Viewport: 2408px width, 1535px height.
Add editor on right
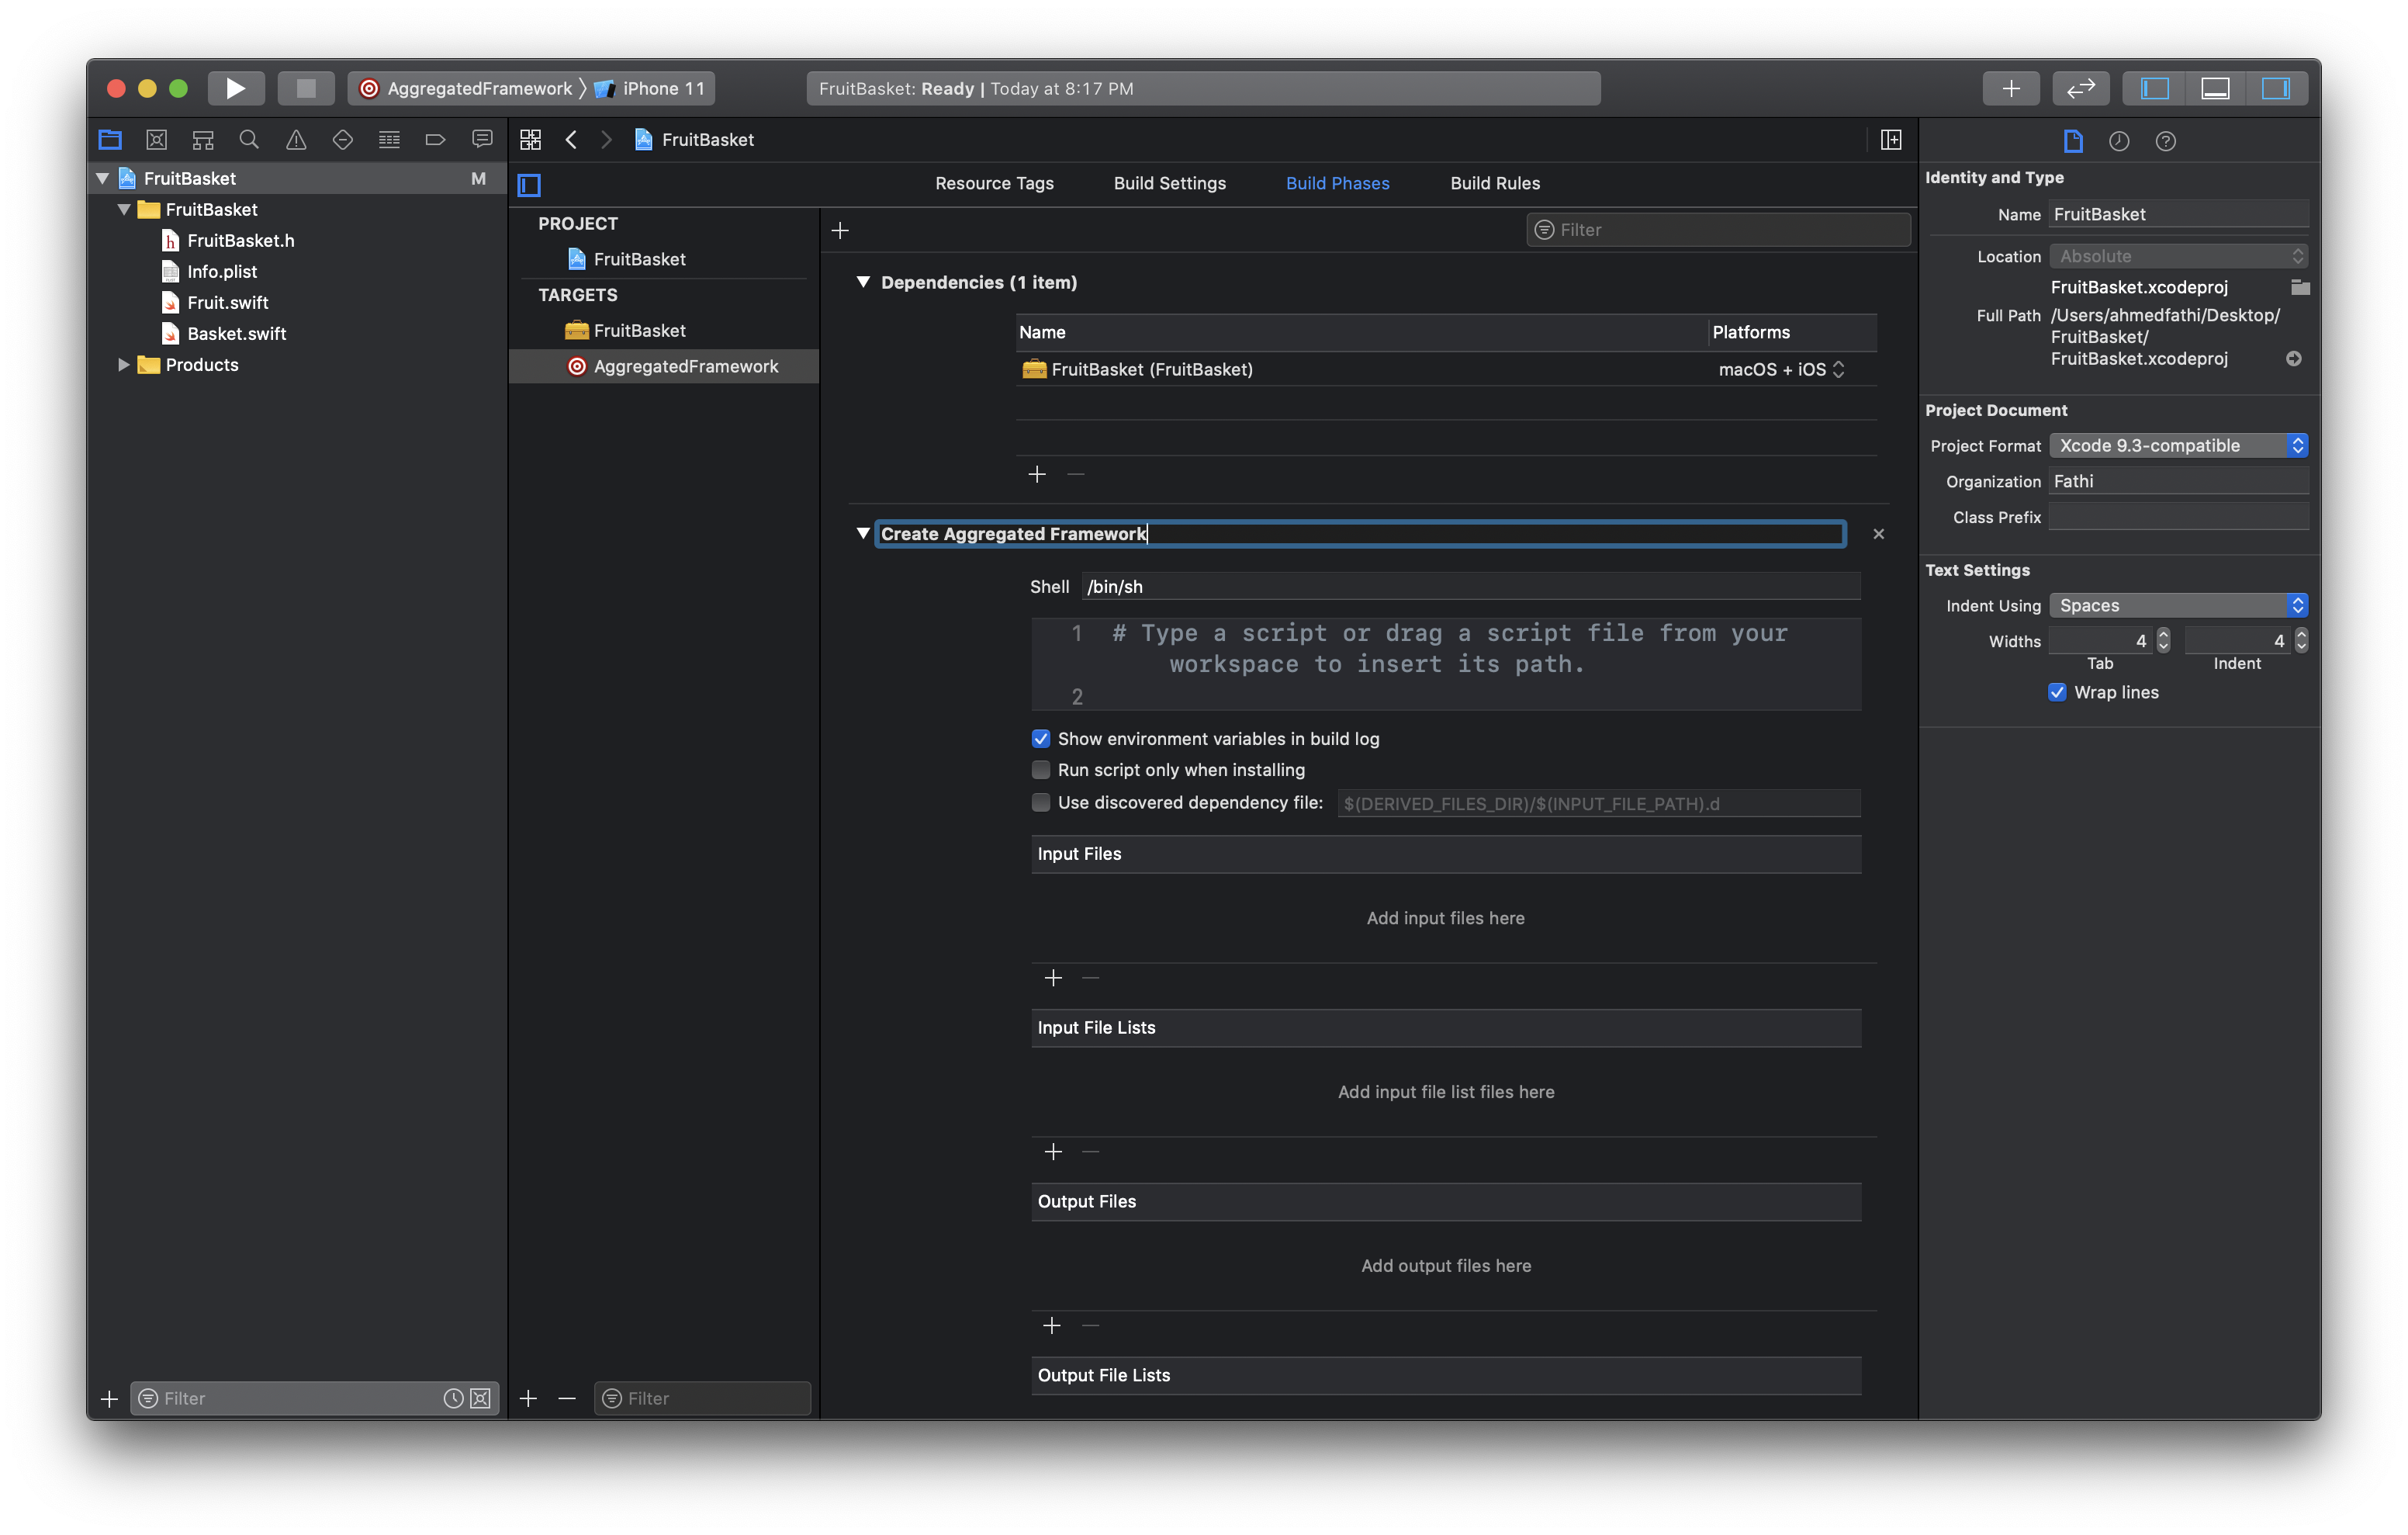(1890, 139)
